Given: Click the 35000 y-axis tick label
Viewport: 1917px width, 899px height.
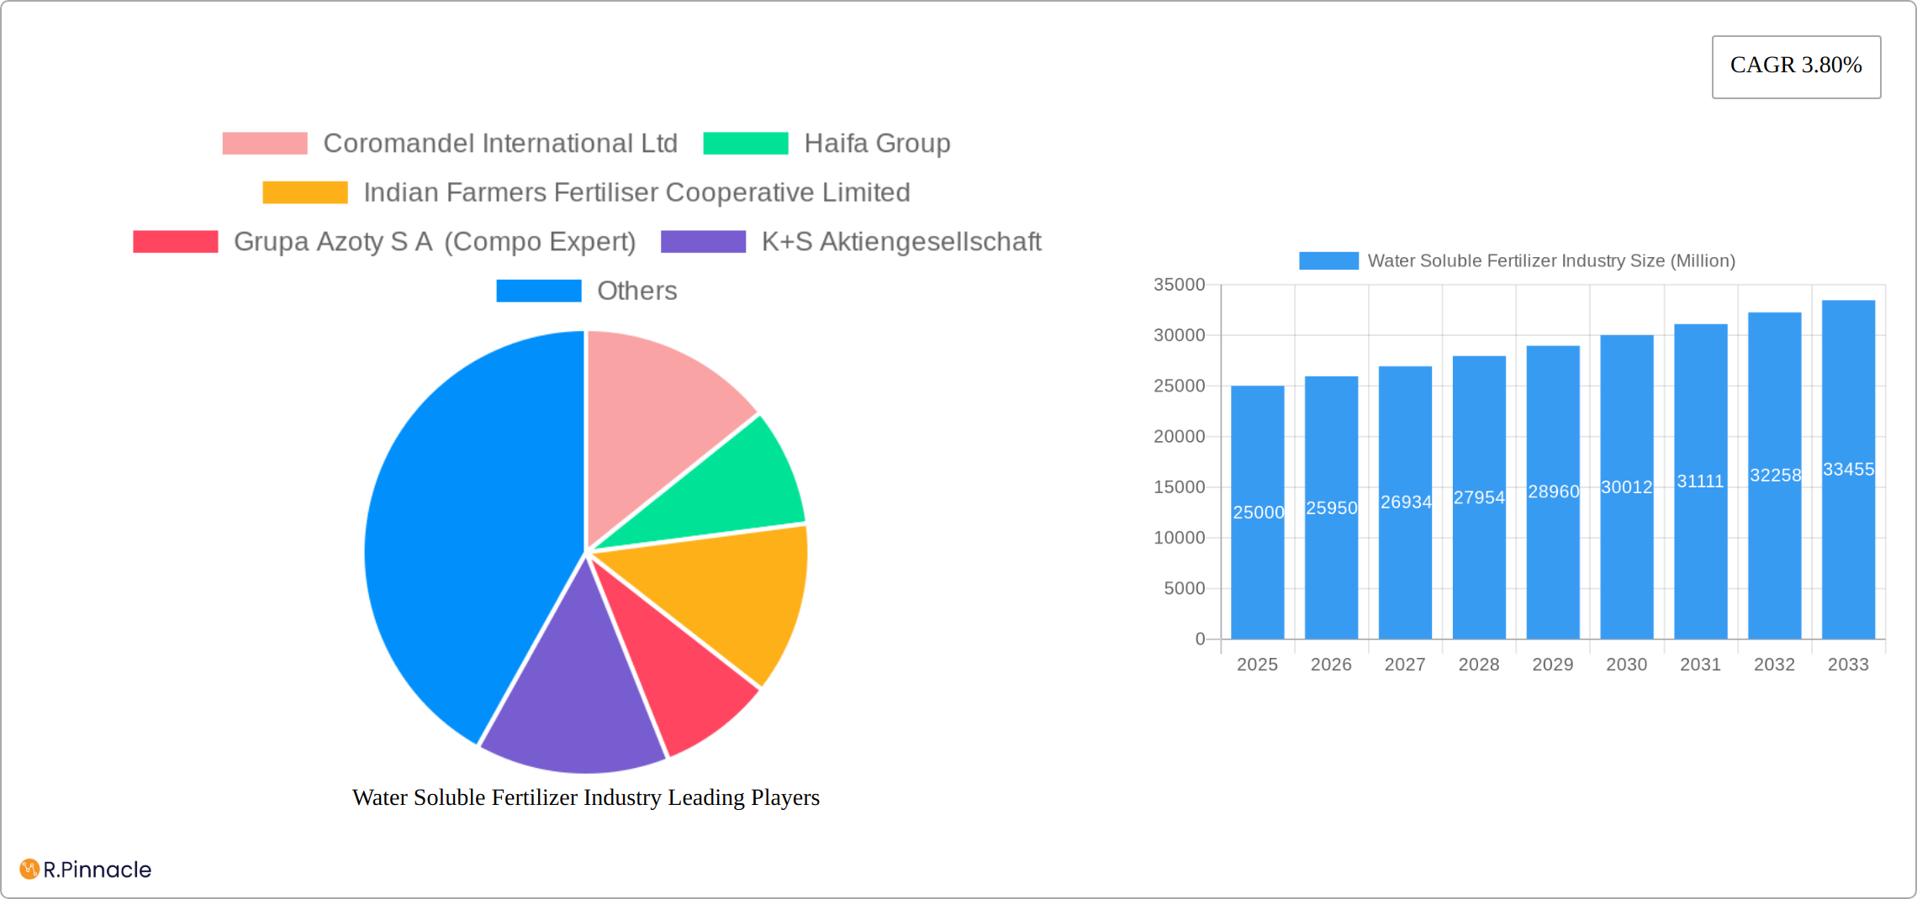Looking at the screenshot, I should point(1180,285).
